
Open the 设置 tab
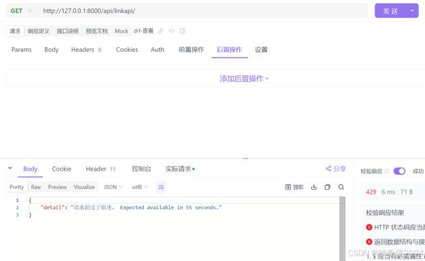point(262,50)
